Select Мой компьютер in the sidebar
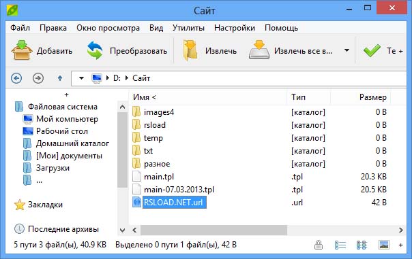The image size is (412, 259). coord(67,119)
